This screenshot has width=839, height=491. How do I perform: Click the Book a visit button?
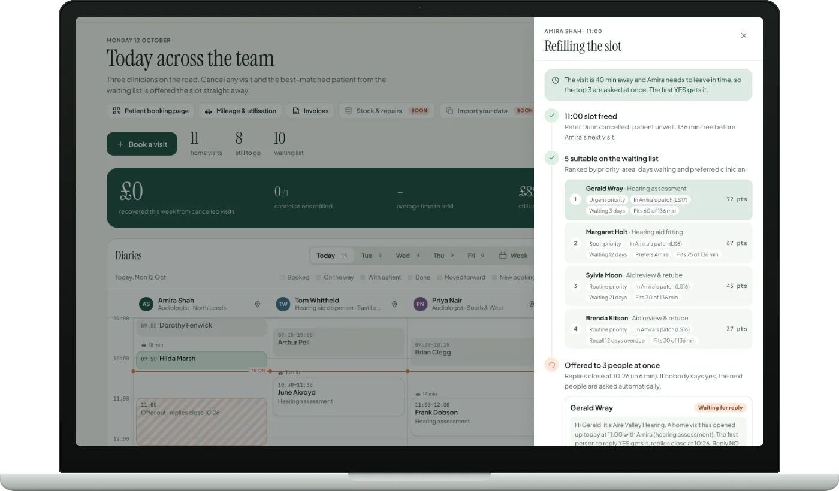pos(142,144)
